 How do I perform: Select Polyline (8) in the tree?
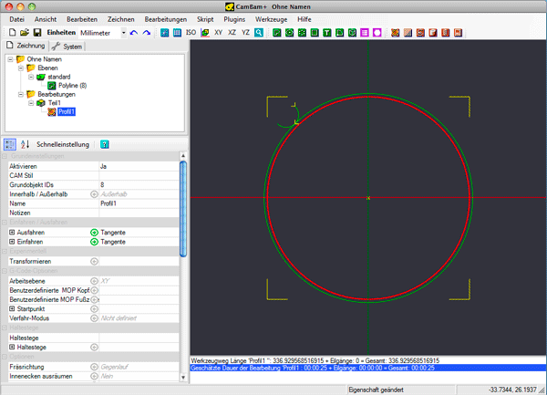pos(71,85)
